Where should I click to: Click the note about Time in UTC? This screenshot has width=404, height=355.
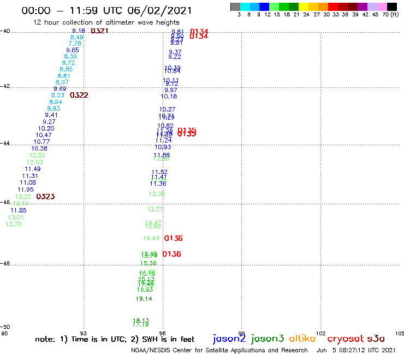115,339
